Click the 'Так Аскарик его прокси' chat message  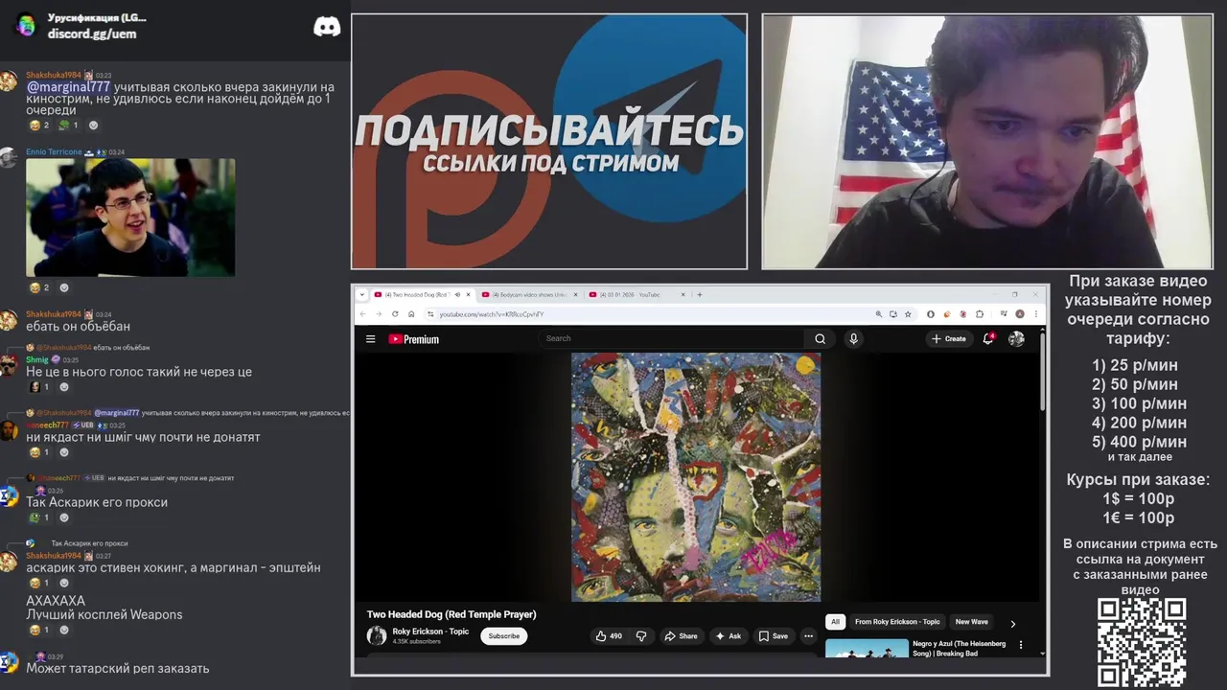point(97,502)
